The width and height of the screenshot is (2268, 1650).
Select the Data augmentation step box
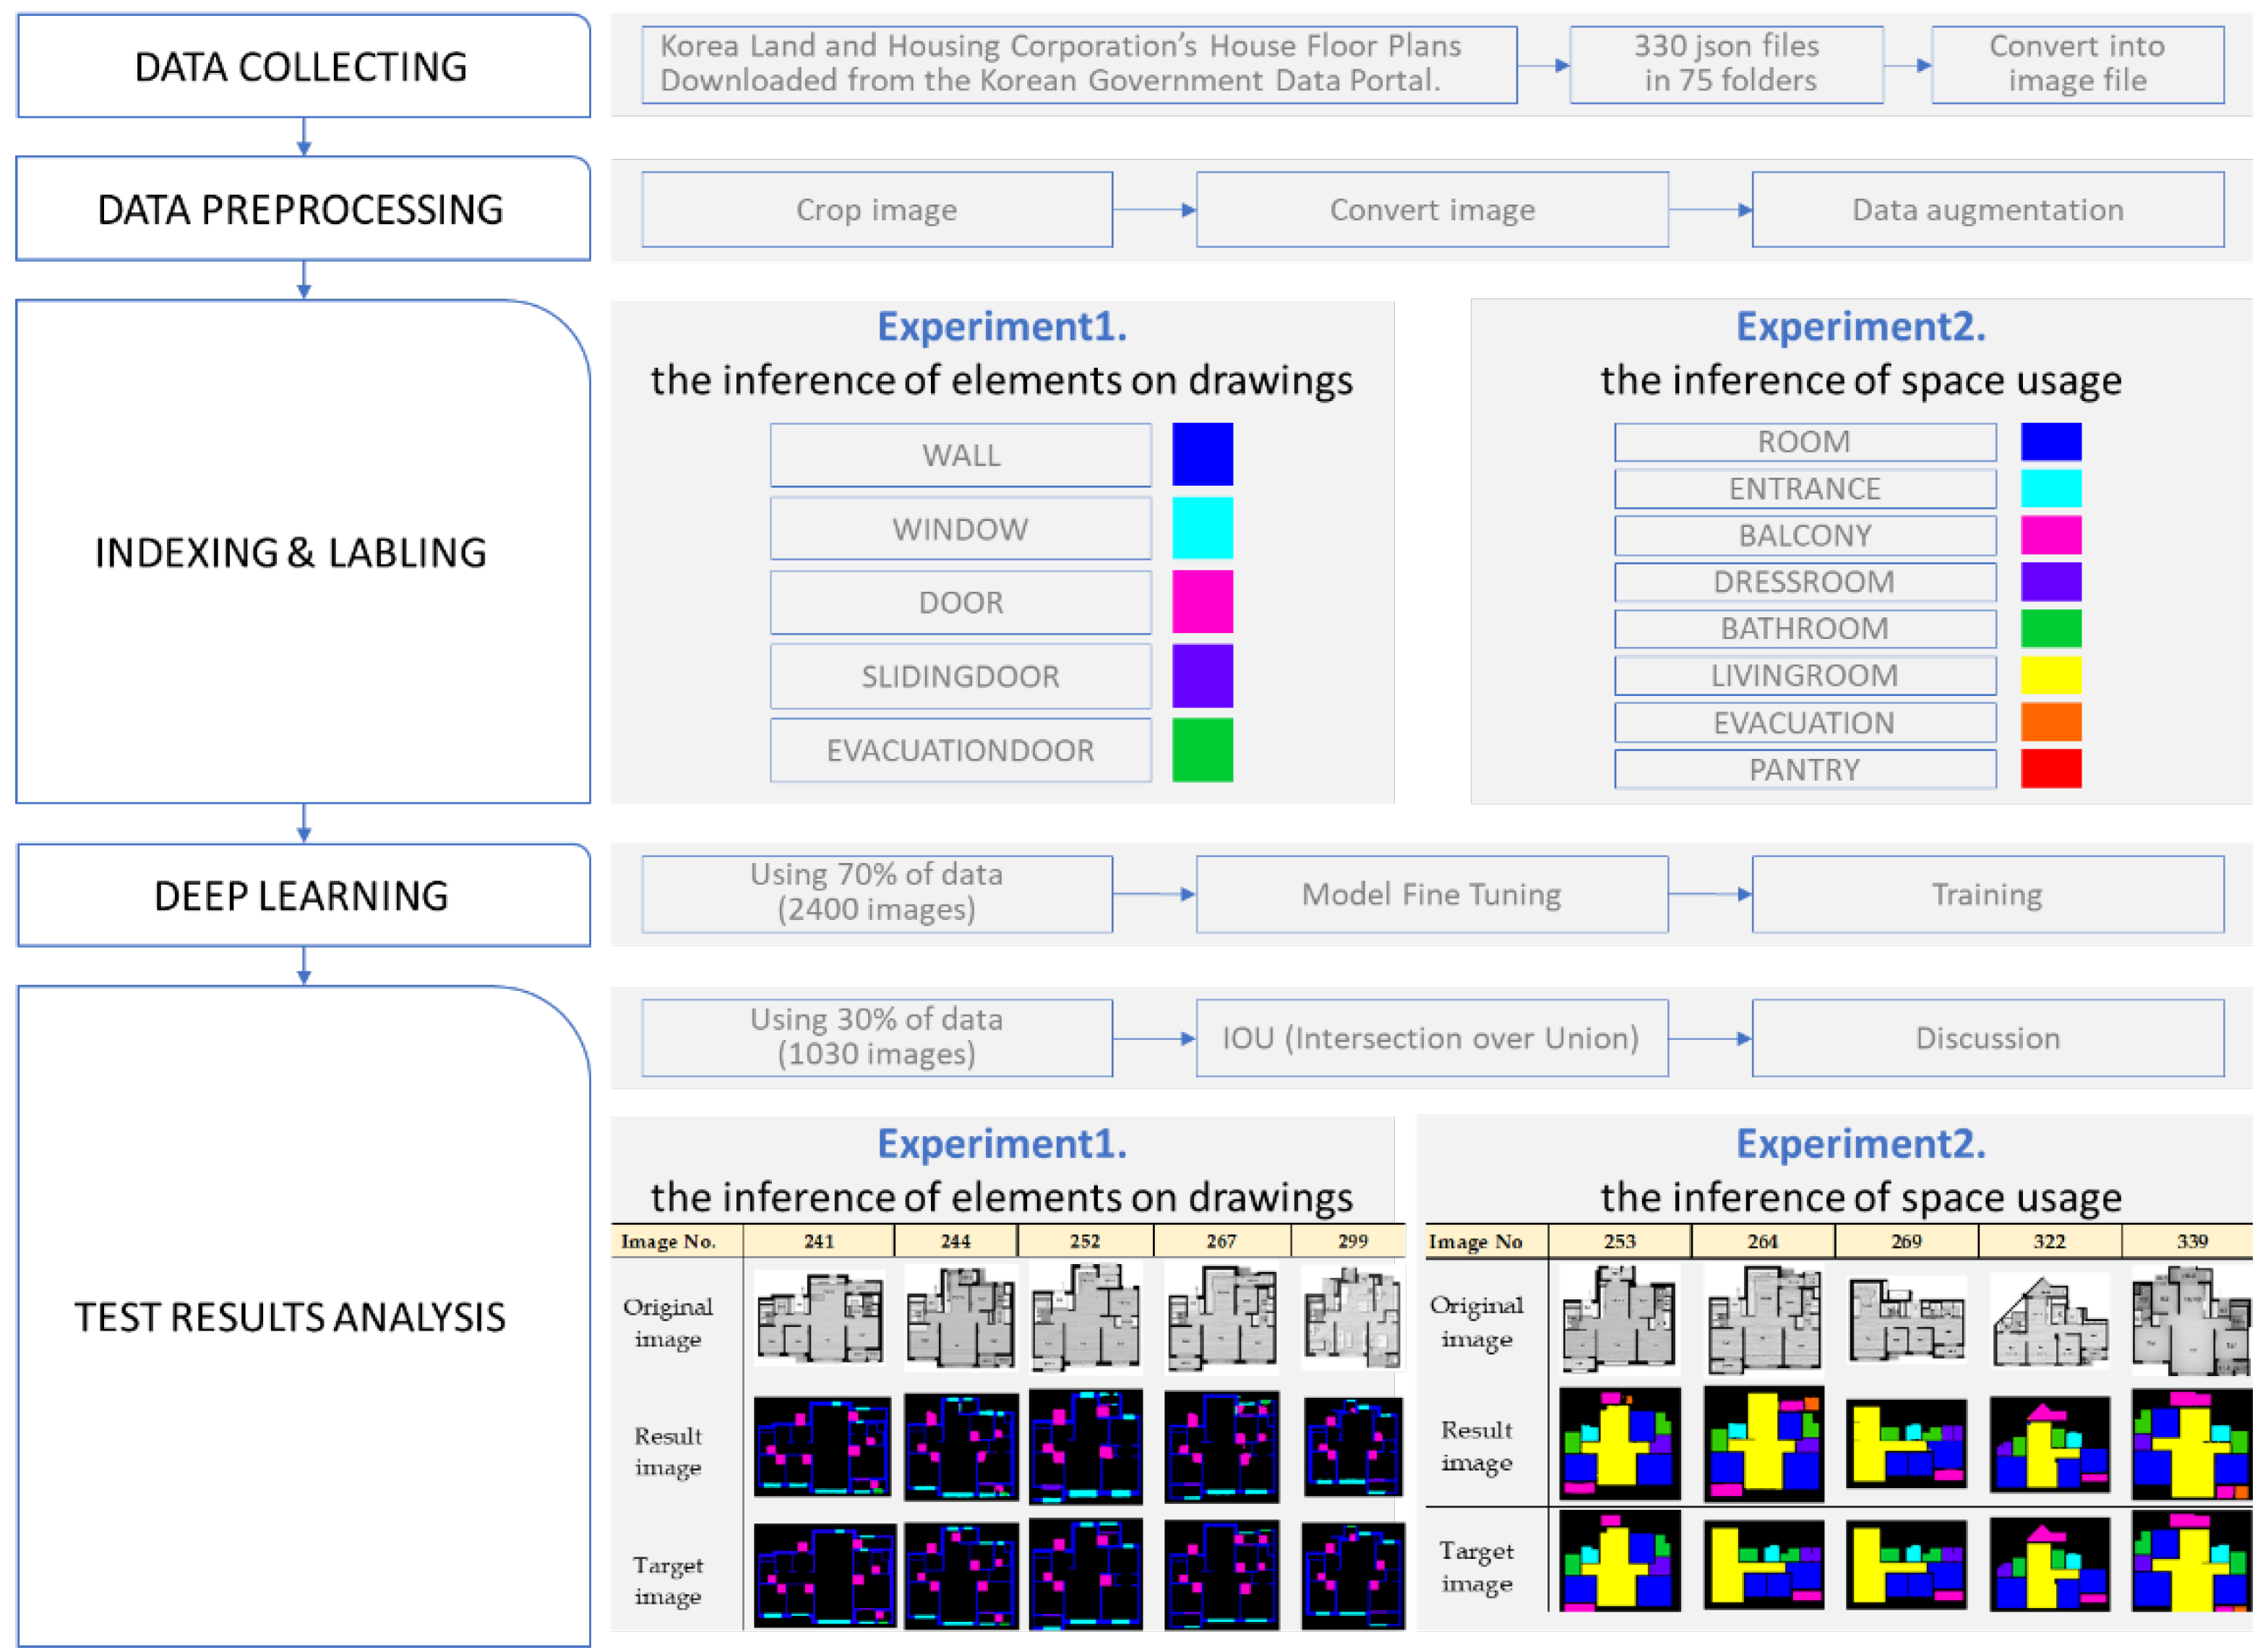coord(1987,209)
